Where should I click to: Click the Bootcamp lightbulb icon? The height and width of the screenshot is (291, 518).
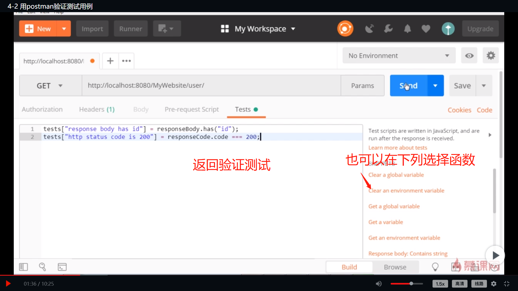coord(435,267)
